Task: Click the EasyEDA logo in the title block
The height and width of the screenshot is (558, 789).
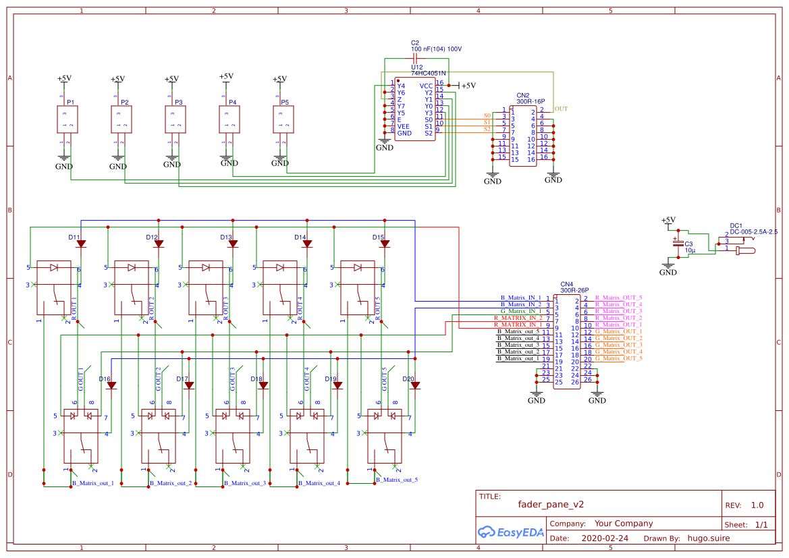Action: click(511, 533)
